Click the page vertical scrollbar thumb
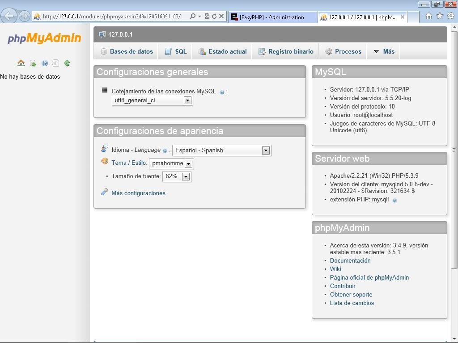Viewport: 458px width, 343px height. tap(454, 150)
